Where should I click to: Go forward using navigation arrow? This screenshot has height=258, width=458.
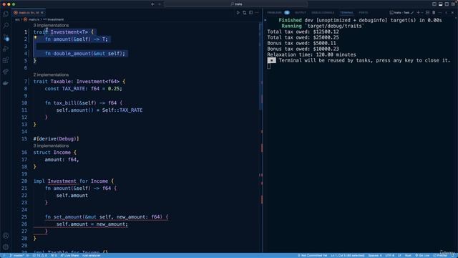(x=160, y=4)
